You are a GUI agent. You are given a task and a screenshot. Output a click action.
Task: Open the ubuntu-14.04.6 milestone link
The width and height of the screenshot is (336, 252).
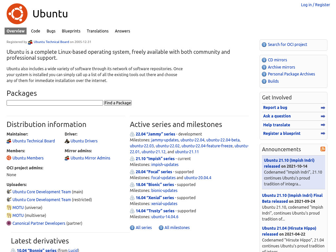coord(165,217)
